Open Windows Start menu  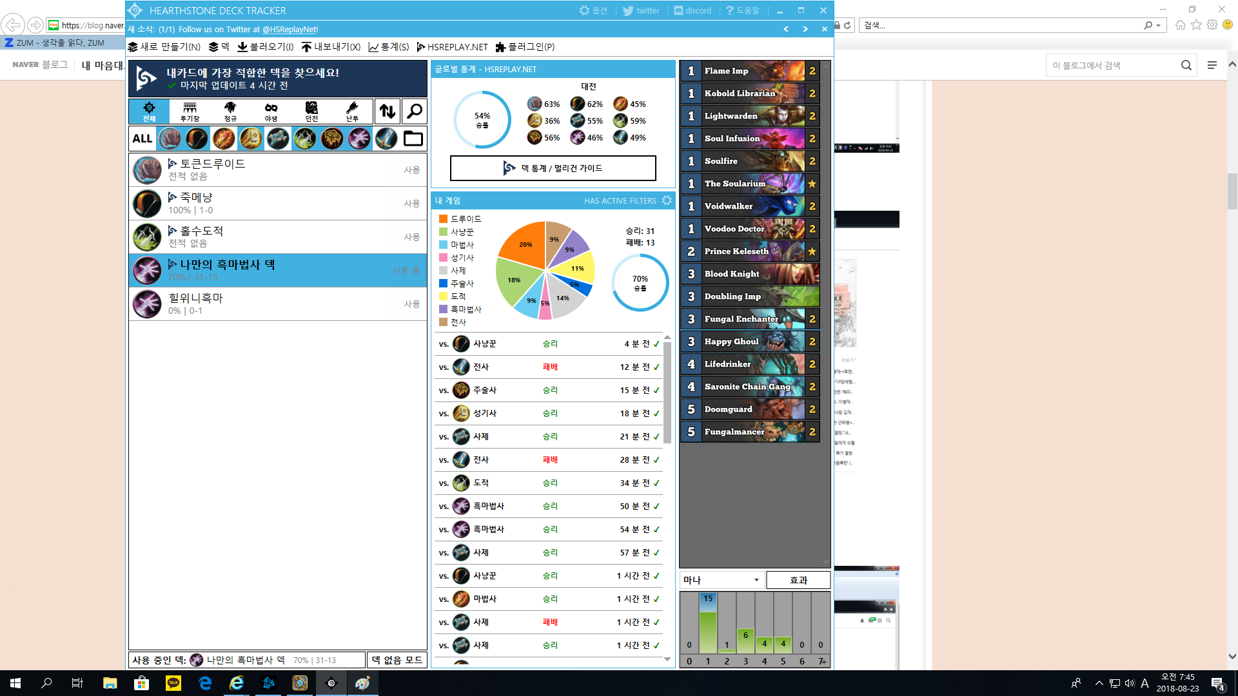[15, 683]
